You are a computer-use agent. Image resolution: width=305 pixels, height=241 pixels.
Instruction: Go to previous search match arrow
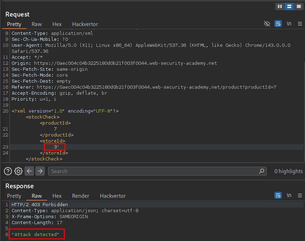coord(29,171)
